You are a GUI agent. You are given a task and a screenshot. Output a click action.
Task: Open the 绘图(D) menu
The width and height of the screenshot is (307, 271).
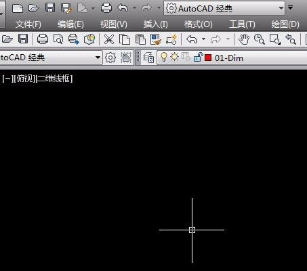coord(285,24)
